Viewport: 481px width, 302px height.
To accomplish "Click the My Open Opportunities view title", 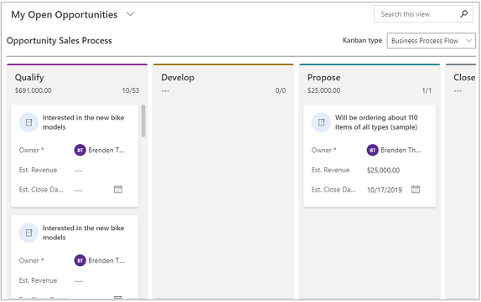I will coord(65,14).
